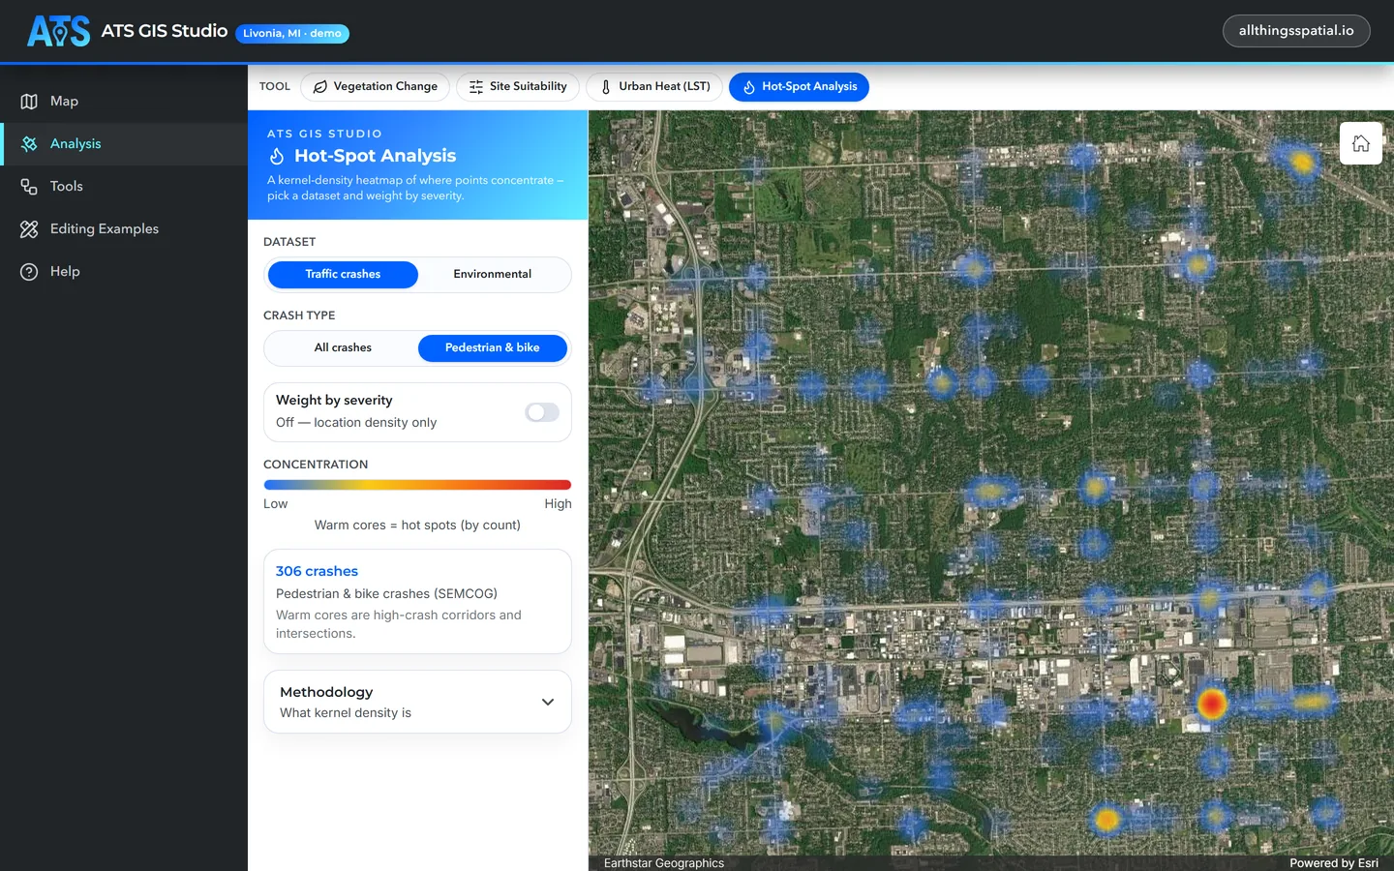The width and height of the screenshot is (1394, 871).
Task: Click the thermometer icon on Urban Heat
Action: click(x=606, y=87)
